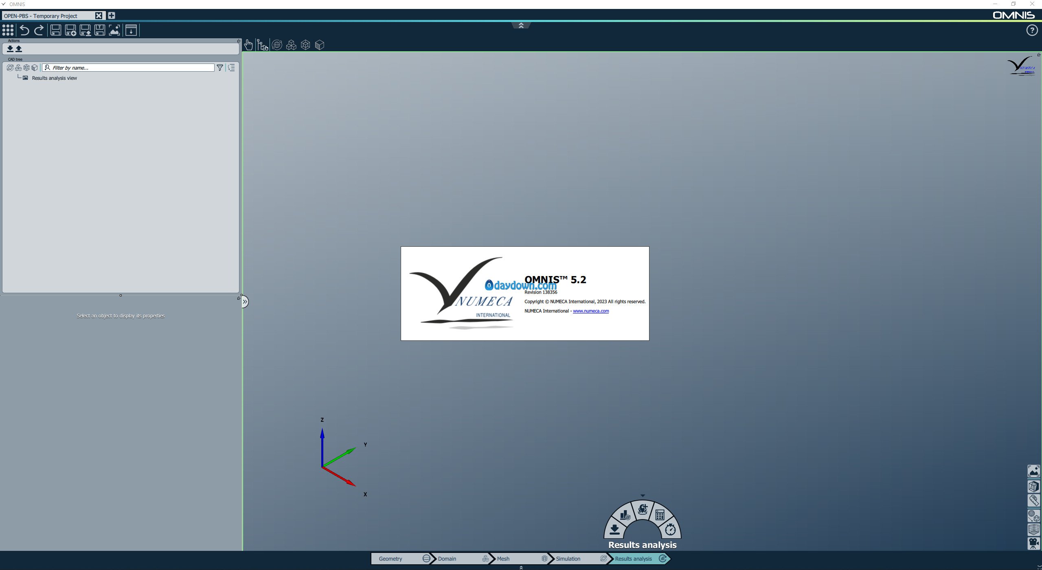Open the www.numeca.com link
Screen dimensions: 1042x570
tap(591, 311)
